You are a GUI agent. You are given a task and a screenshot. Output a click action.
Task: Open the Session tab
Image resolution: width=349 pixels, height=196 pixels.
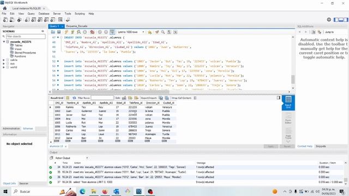[x=23, y=183]
